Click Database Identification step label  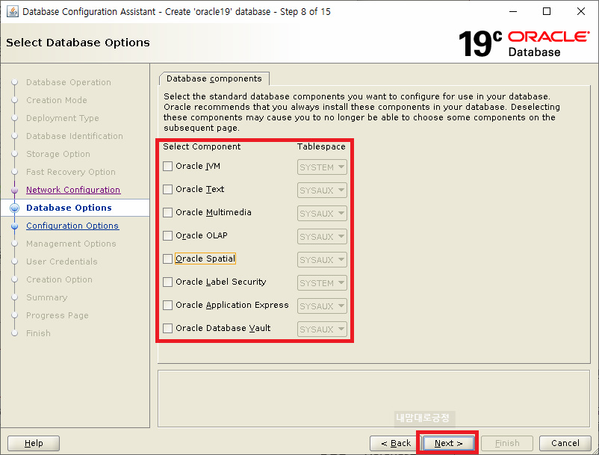click(x=75, y=136)
